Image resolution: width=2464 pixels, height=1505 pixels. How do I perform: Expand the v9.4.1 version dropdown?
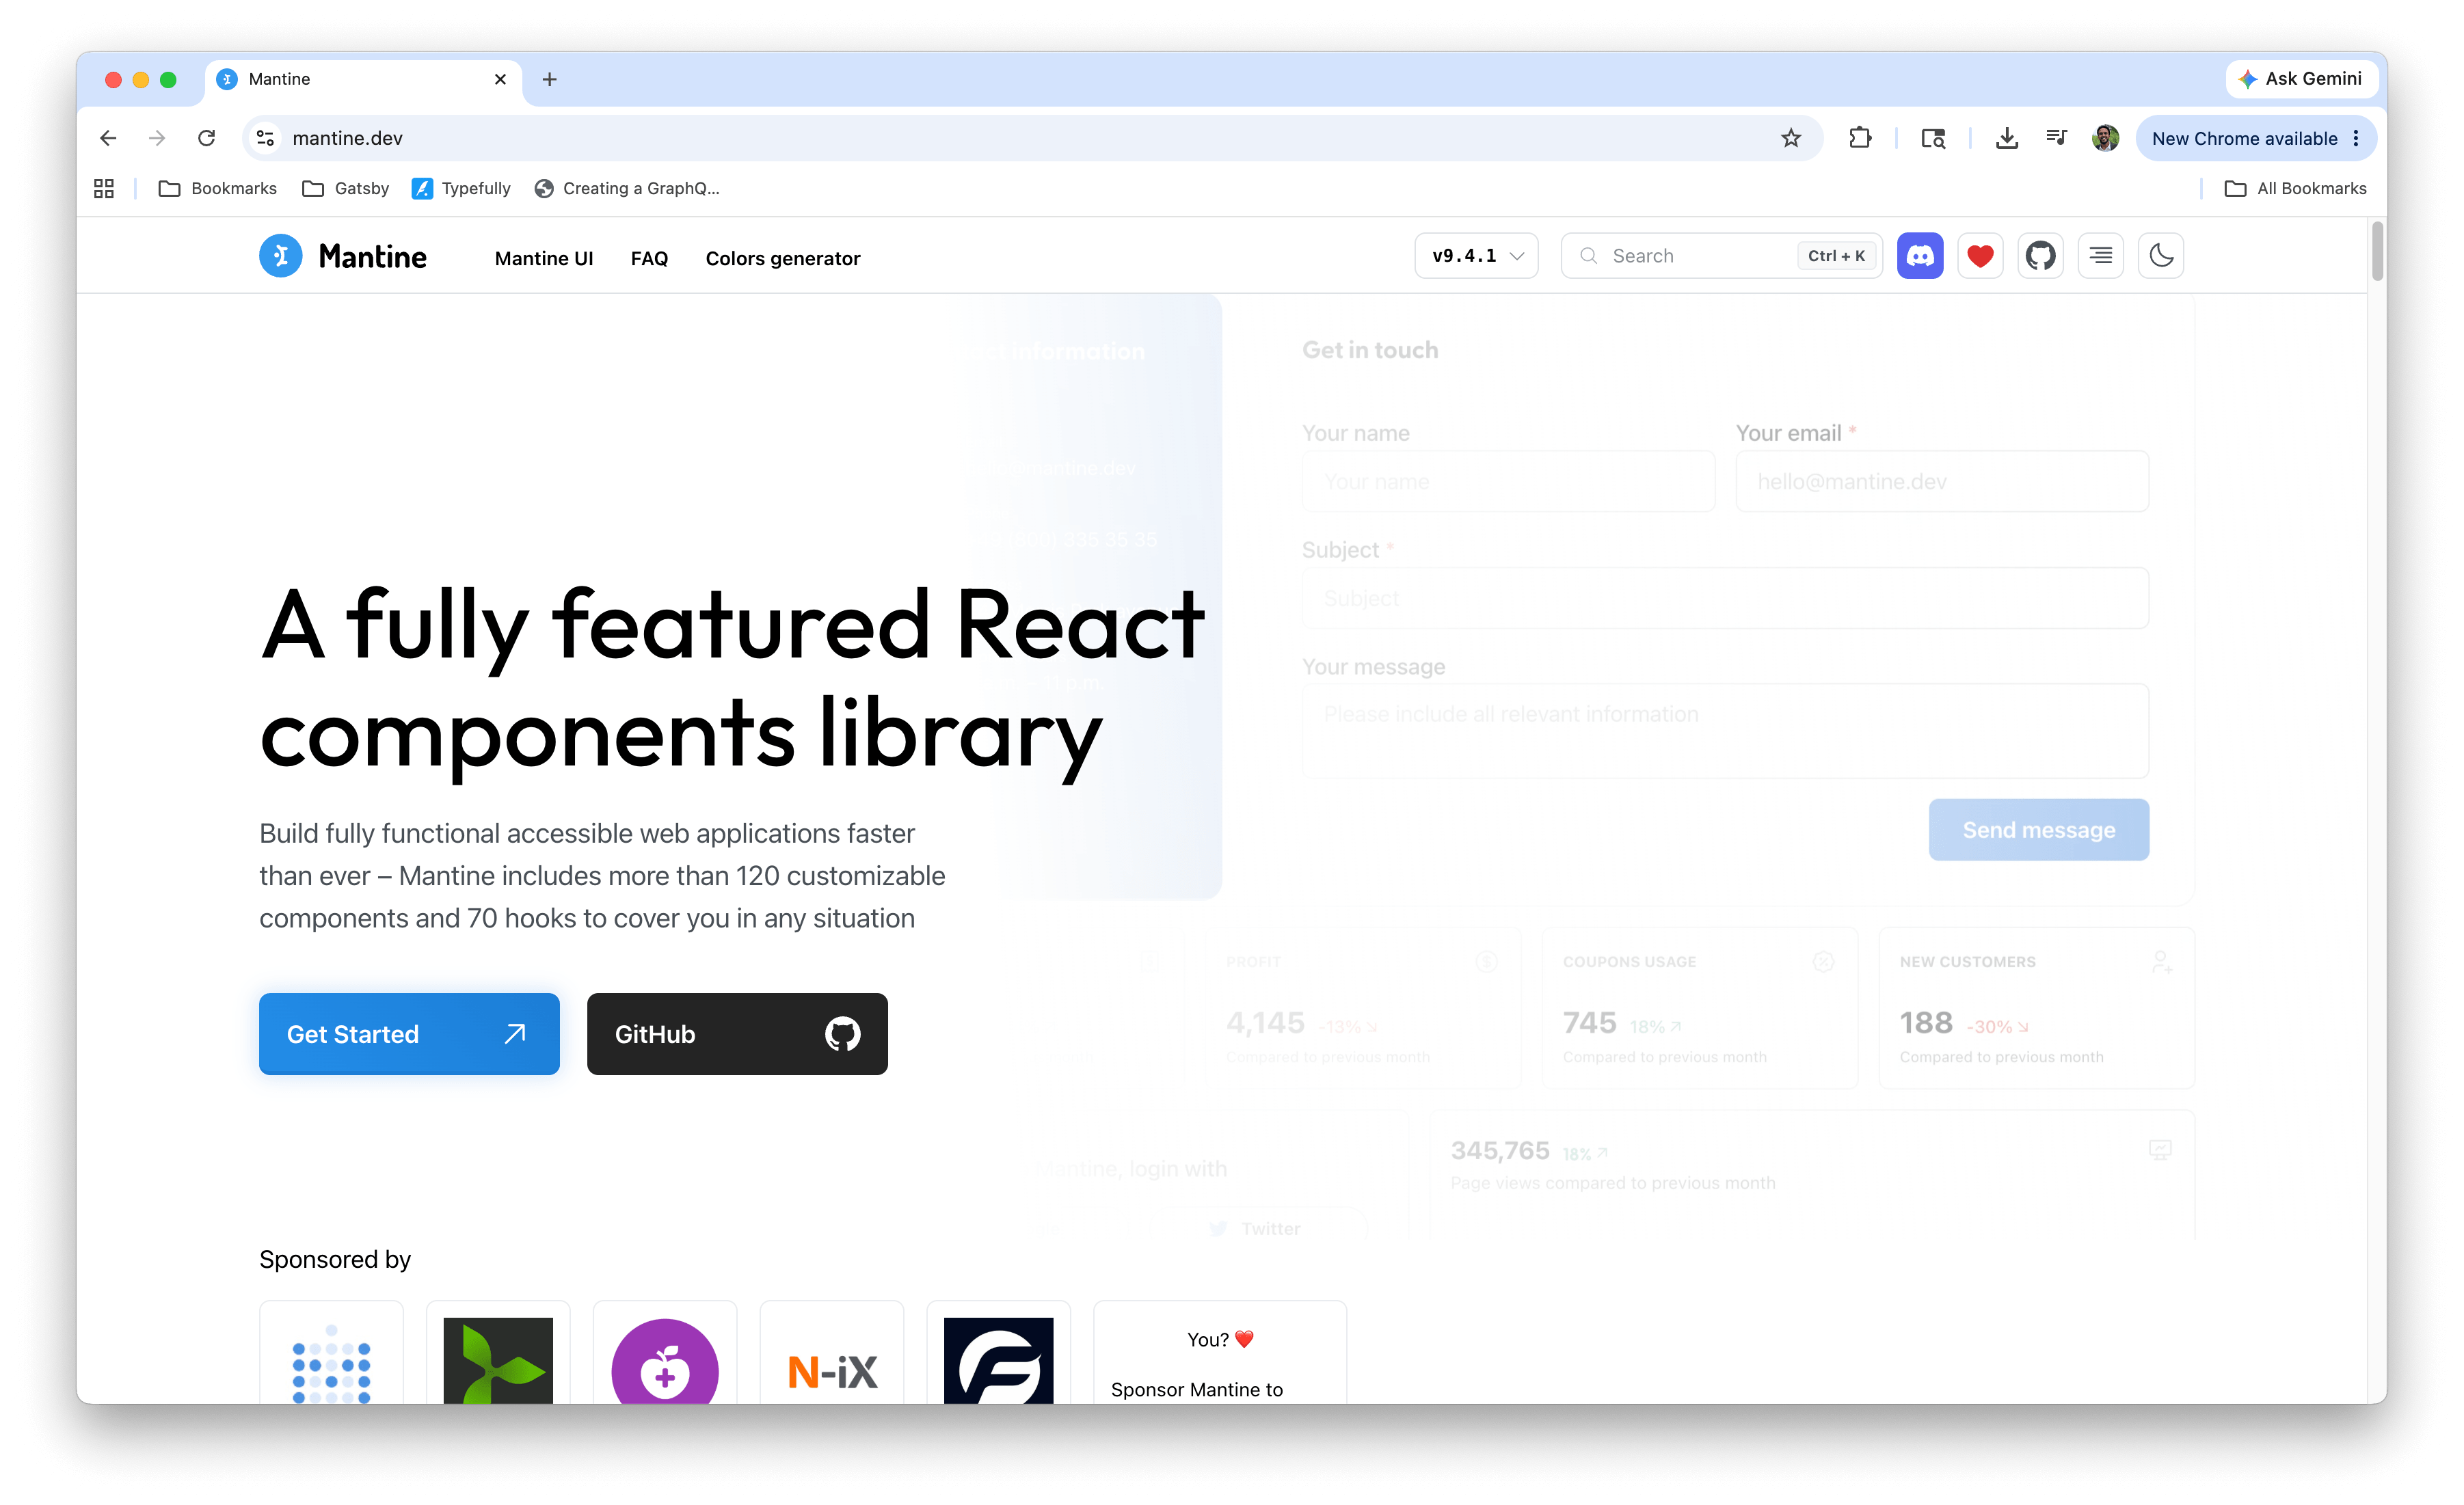point(1476,256)
